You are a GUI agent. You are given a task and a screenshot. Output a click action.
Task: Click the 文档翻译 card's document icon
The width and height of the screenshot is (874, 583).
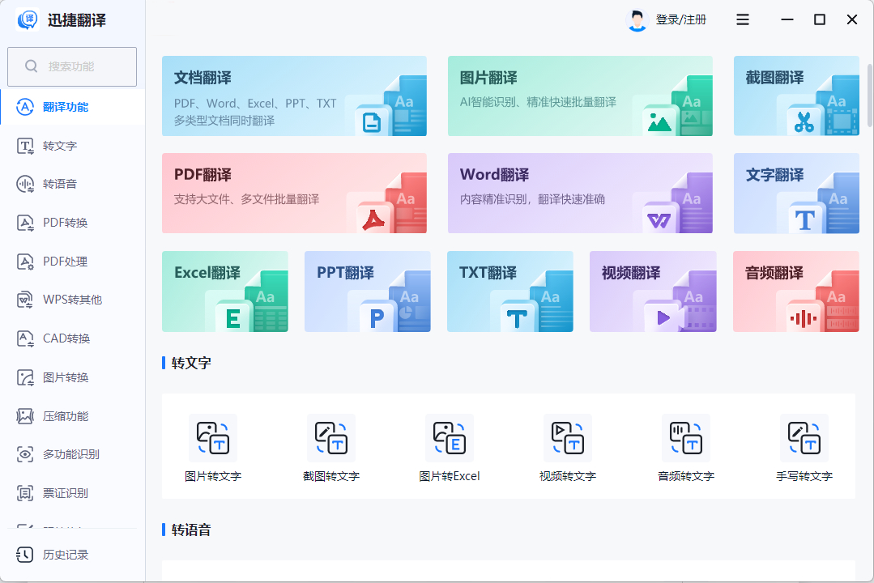coord(371,122)
